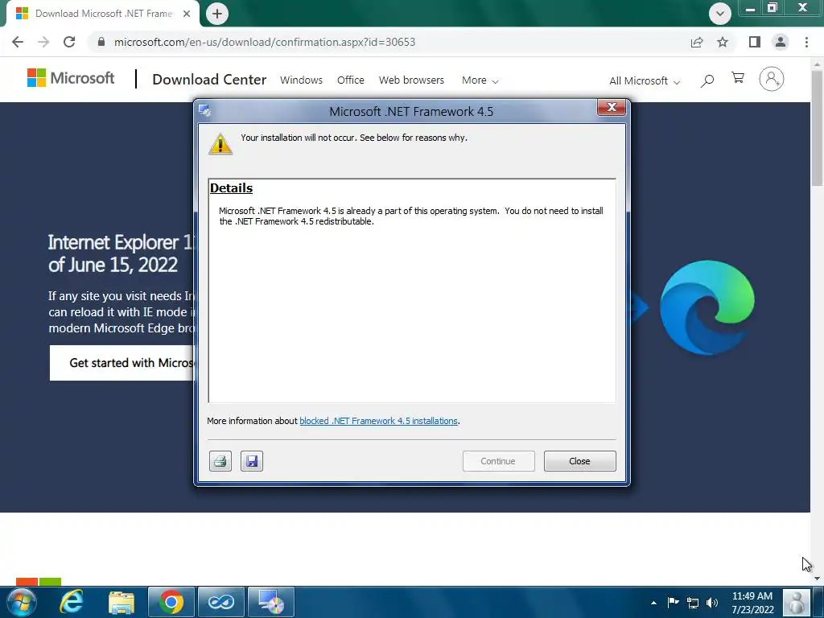Screen dimensions: 824x618
Task: Click the infinity-loop app in taskbar
Action: 220,602
